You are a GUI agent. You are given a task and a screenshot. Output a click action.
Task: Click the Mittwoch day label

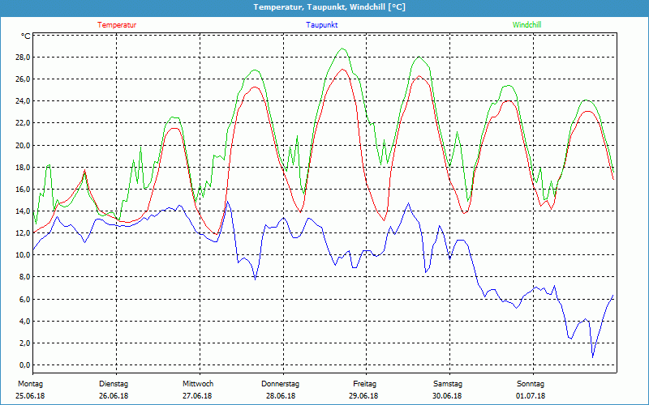[198, 384]
